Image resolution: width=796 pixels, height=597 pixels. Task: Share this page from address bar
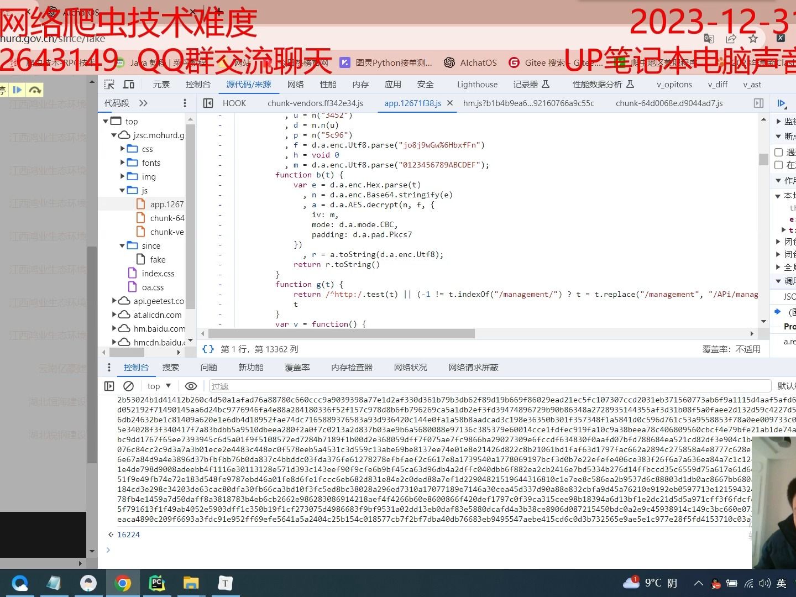pos(731,38)
